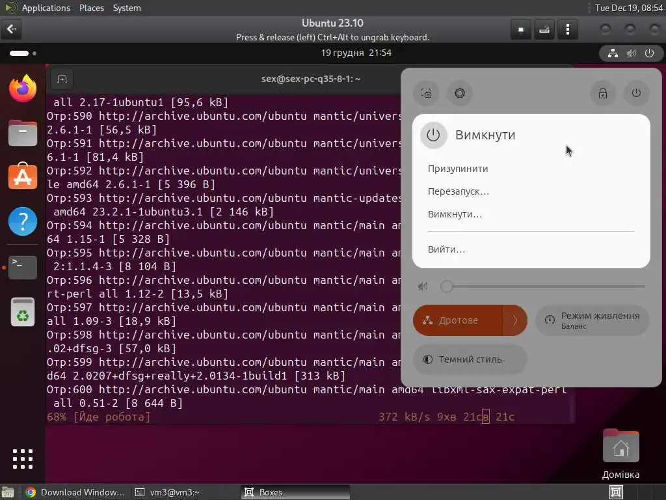This screenshot has width=666, height=500.
Task: Take a screenshot from quick settings
Action: pyautogui.click(x=426, y=93)
